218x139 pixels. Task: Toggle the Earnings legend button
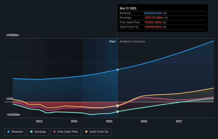tap(38, 132)
